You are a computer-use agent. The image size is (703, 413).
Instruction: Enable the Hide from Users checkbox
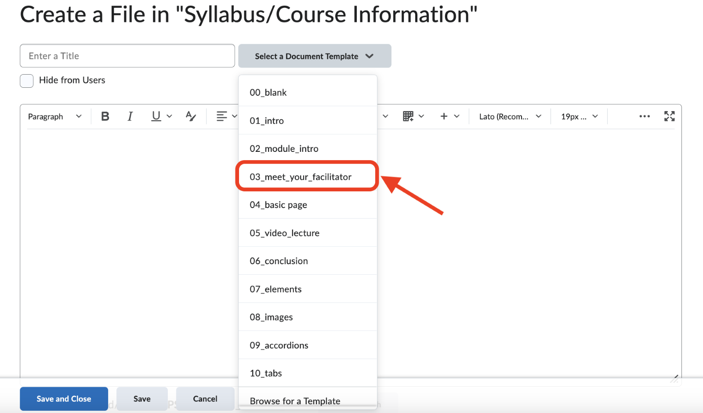(x=26, y=81)
